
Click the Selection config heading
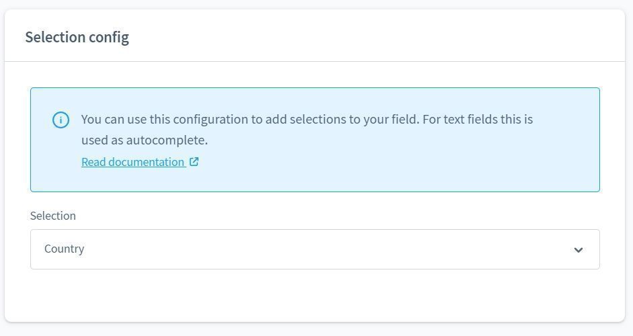click(x=77, y=37)
